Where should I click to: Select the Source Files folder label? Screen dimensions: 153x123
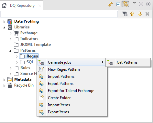point(28,74)
